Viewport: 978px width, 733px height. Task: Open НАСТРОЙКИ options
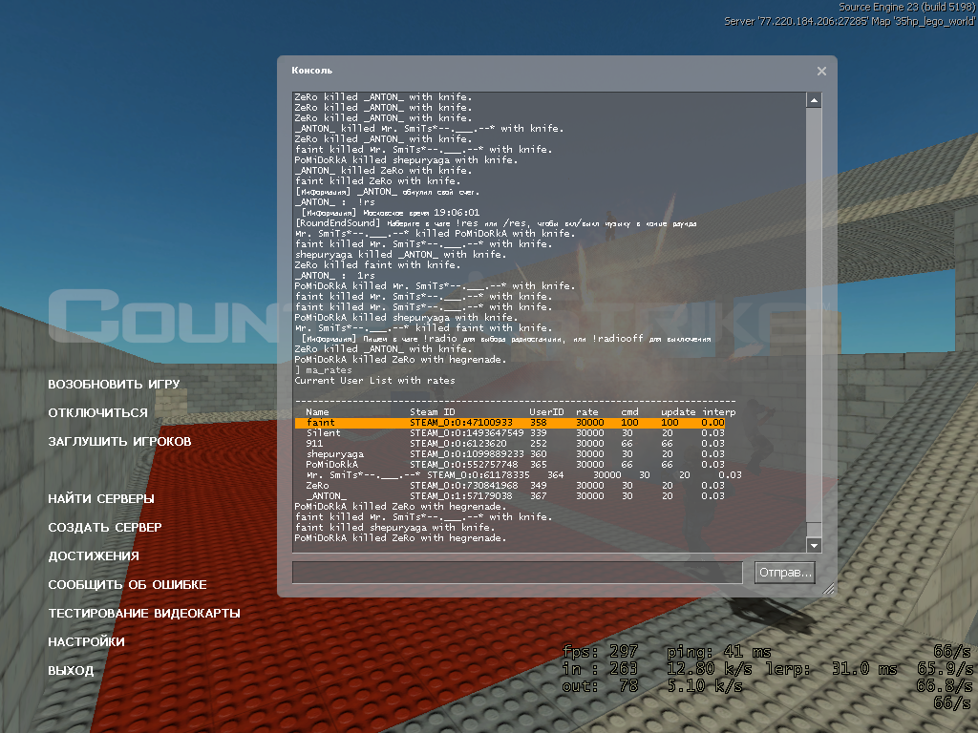[86, 642]
